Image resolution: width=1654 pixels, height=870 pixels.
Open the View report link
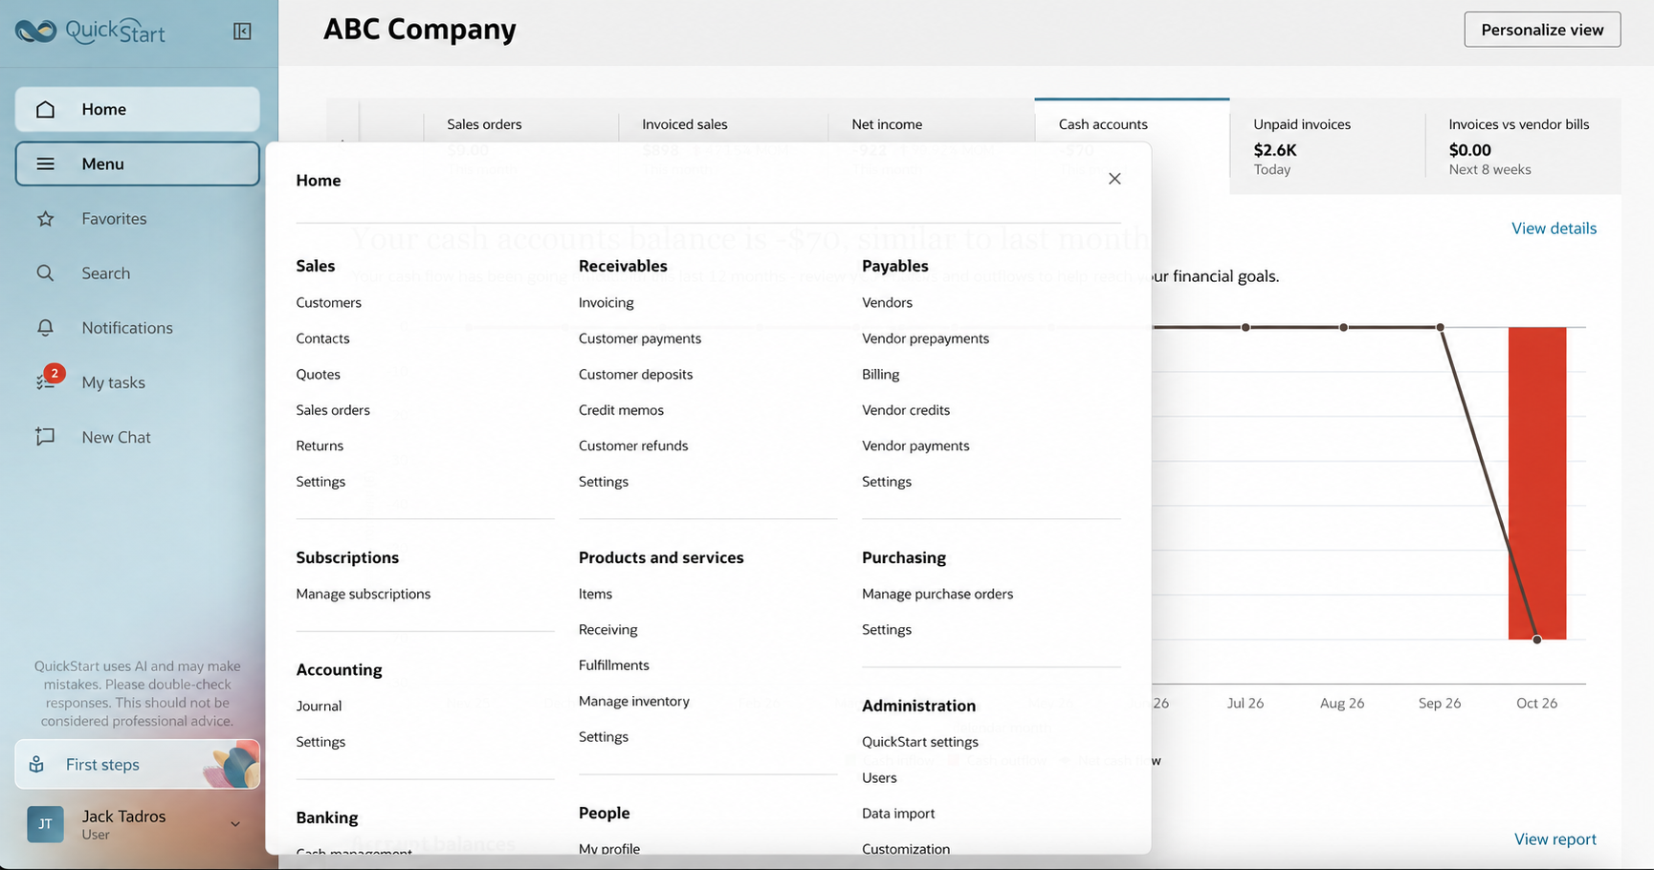[x=1555, y=839]
